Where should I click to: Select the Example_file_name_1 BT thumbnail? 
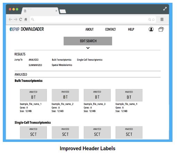point(33,95)
